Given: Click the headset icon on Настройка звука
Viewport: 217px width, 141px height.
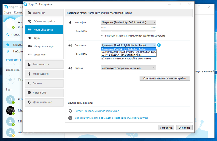Looking at the screenshot, I should (x=30, y=29).
